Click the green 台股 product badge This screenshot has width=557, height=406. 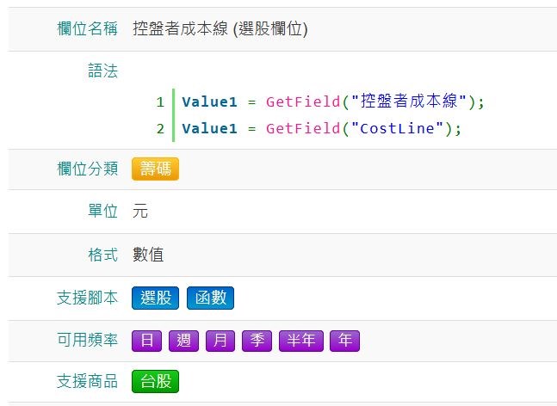point(155,381)
